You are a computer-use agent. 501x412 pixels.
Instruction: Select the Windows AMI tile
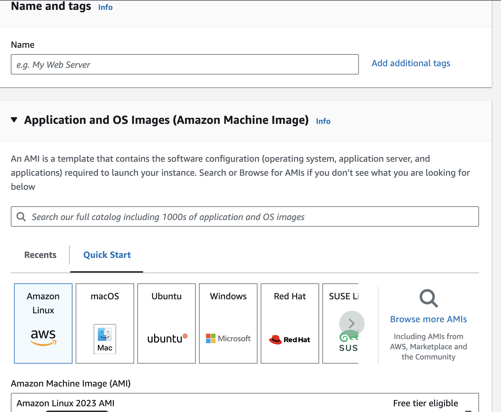228,323
